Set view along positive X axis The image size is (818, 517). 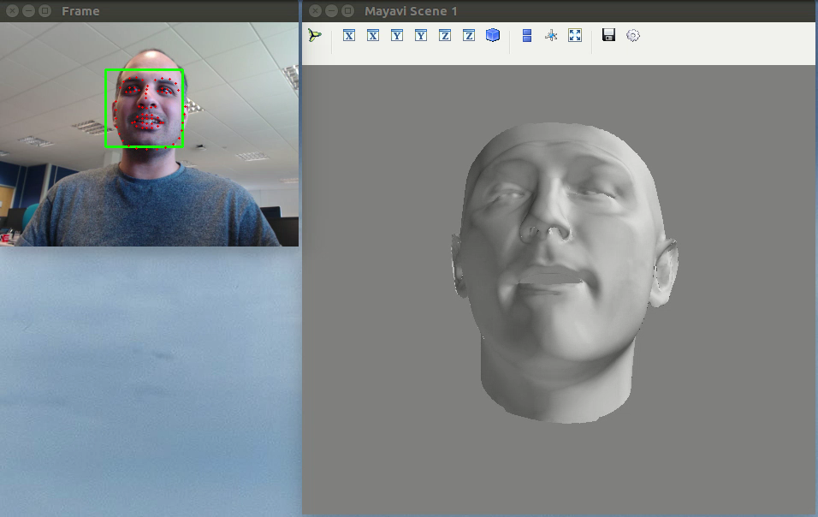pos(349,35)
